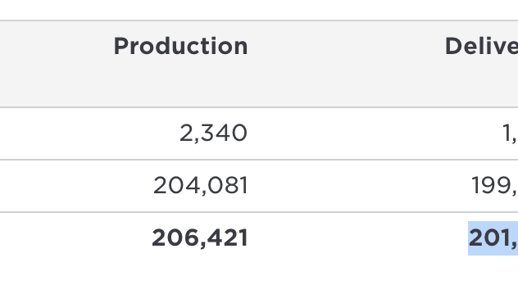Click empty left part of the 204,081 row
518x303 pixels.
[x=73, y=186]
